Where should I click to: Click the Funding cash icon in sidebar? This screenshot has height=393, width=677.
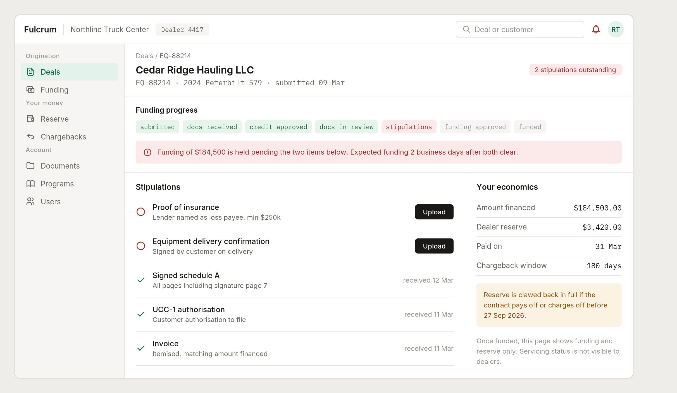coord(30,90)
